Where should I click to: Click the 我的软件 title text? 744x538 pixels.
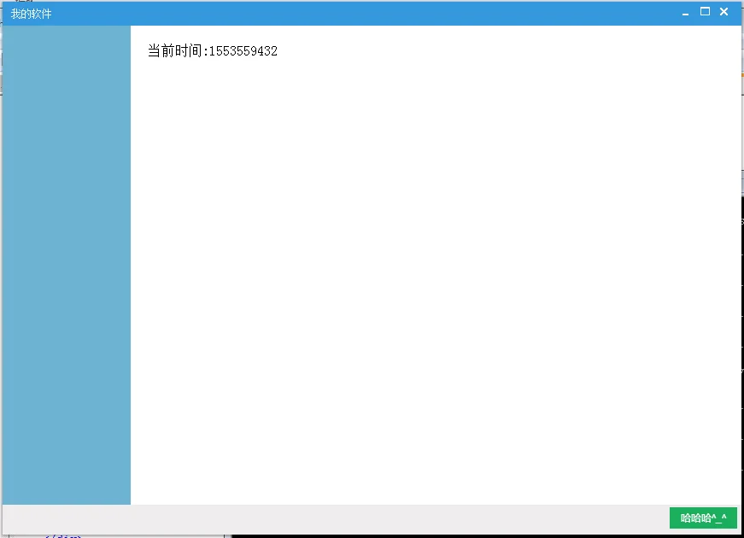click(x=32, y=14)
